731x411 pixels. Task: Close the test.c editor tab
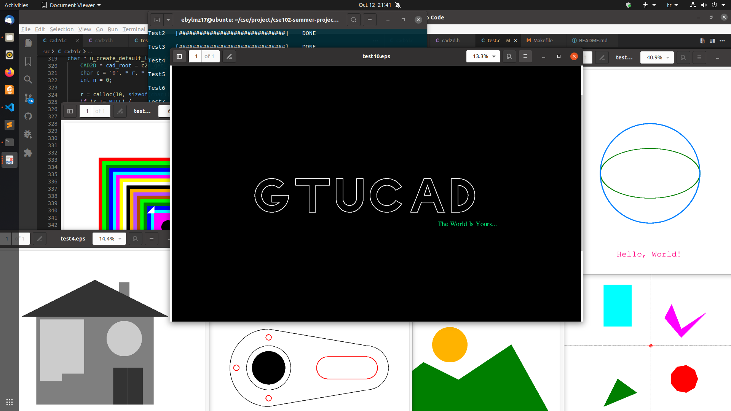pos(515,40)
